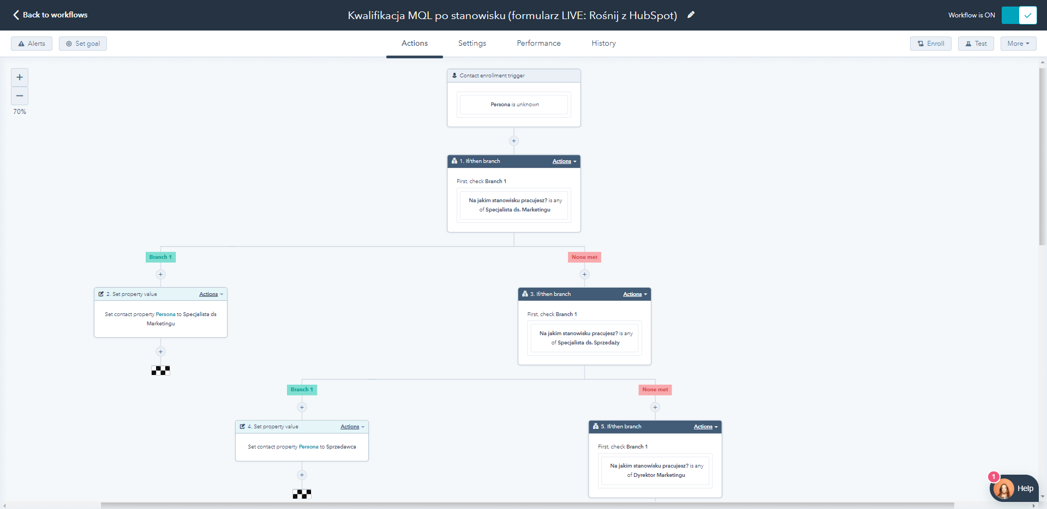
Task: Open the Help chat widget
Action: point(1014,488)
